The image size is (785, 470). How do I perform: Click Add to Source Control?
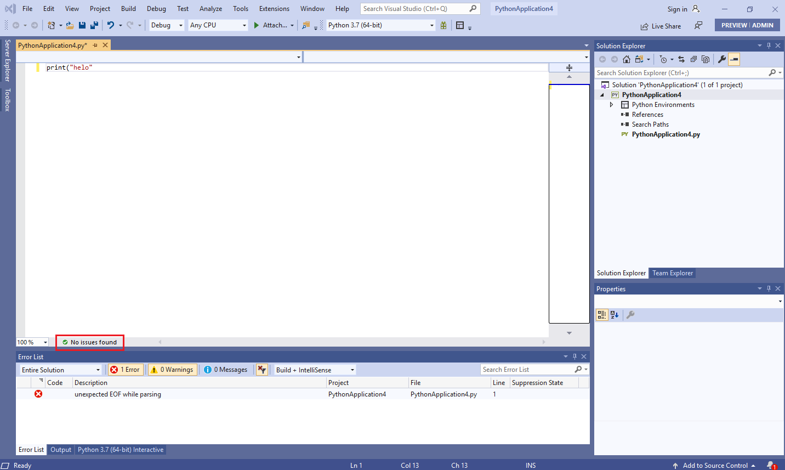714,465
